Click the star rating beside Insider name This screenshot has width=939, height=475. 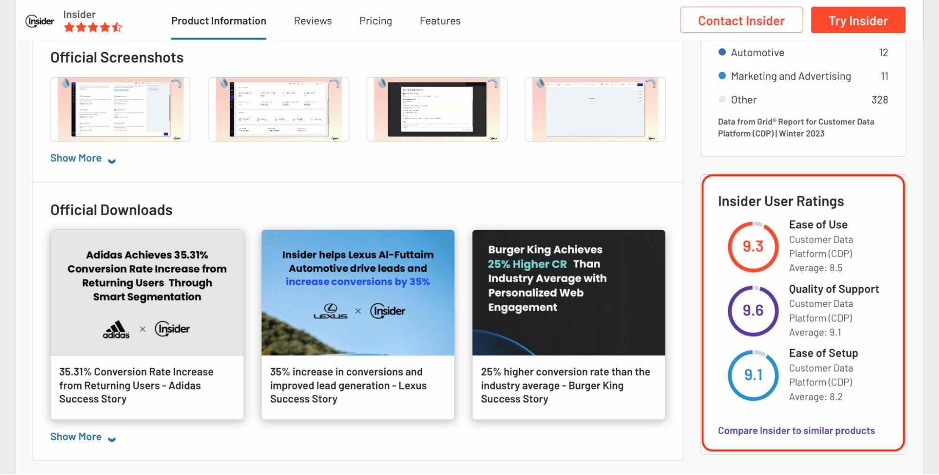(92, 27)
